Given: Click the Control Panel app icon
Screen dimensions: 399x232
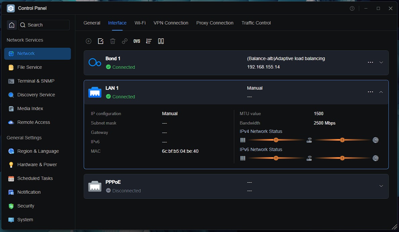Looking at the screenshot, I should (x=11, y=8).
